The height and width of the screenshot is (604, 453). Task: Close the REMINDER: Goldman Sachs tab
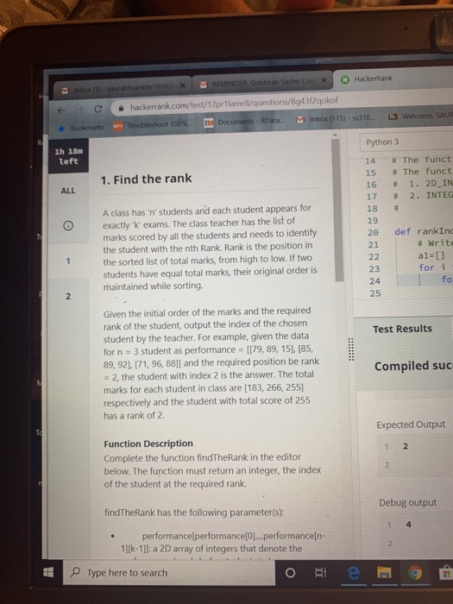[324, 80]
